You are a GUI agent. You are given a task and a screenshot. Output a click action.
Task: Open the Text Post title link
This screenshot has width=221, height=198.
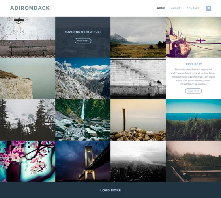coord(194,65)
